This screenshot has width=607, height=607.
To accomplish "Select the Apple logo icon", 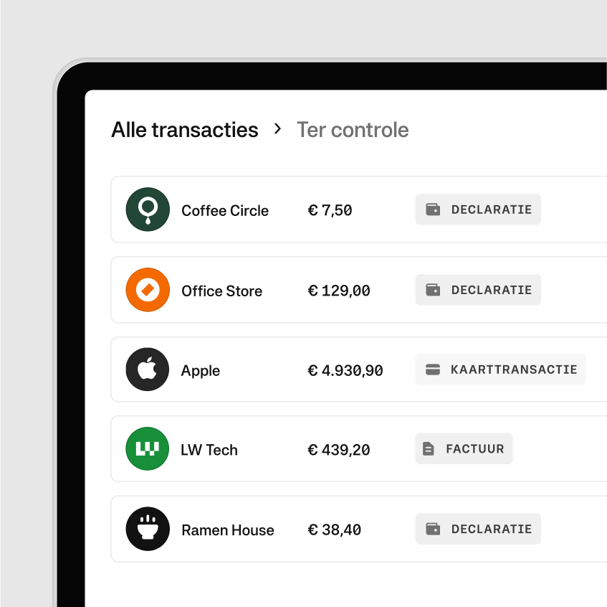I will coord(147,369).
